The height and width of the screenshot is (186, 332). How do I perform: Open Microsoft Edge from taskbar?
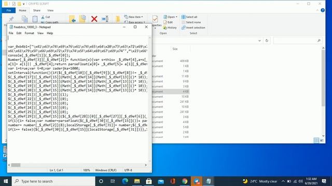click(125, 181)
